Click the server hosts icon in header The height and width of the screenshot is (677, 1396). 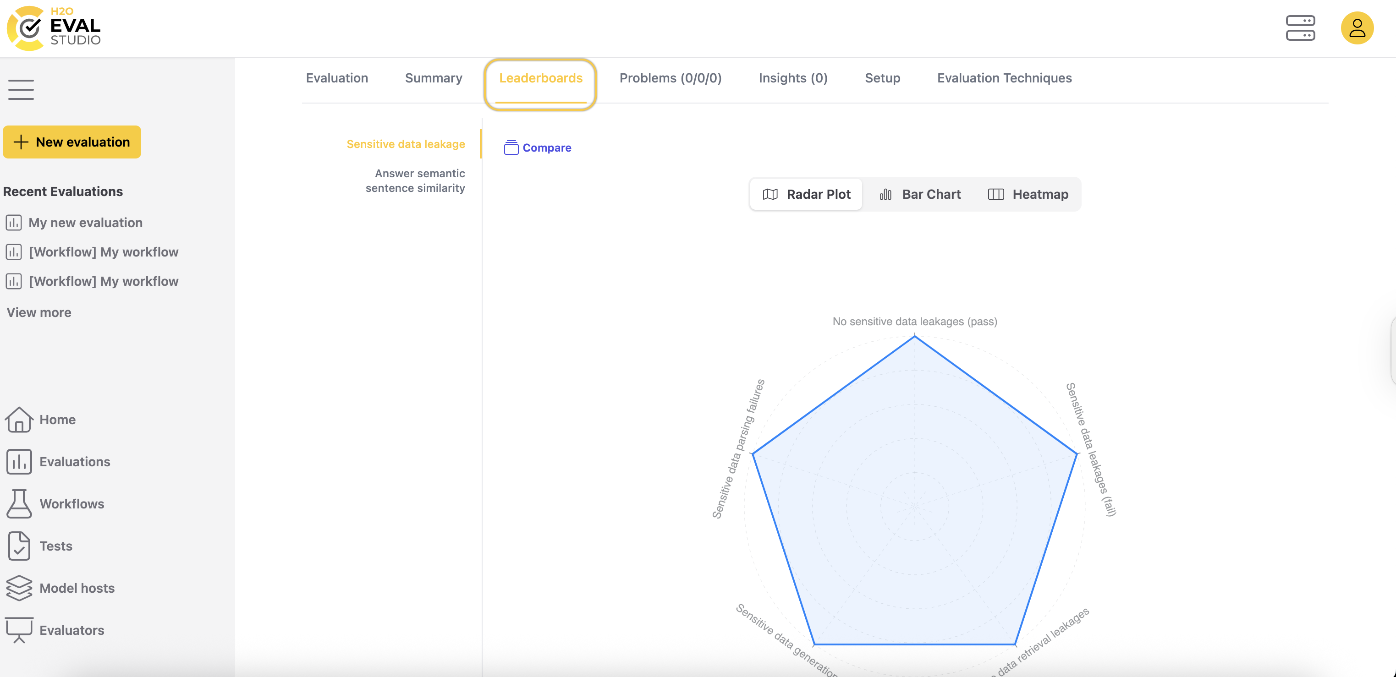click(1300, 28)
